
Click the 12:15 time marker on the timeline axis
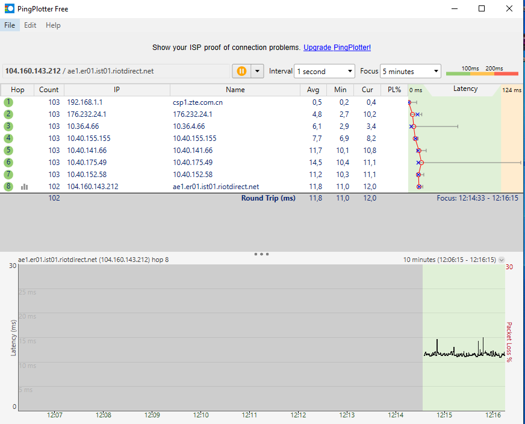click(x=444, y=415)
